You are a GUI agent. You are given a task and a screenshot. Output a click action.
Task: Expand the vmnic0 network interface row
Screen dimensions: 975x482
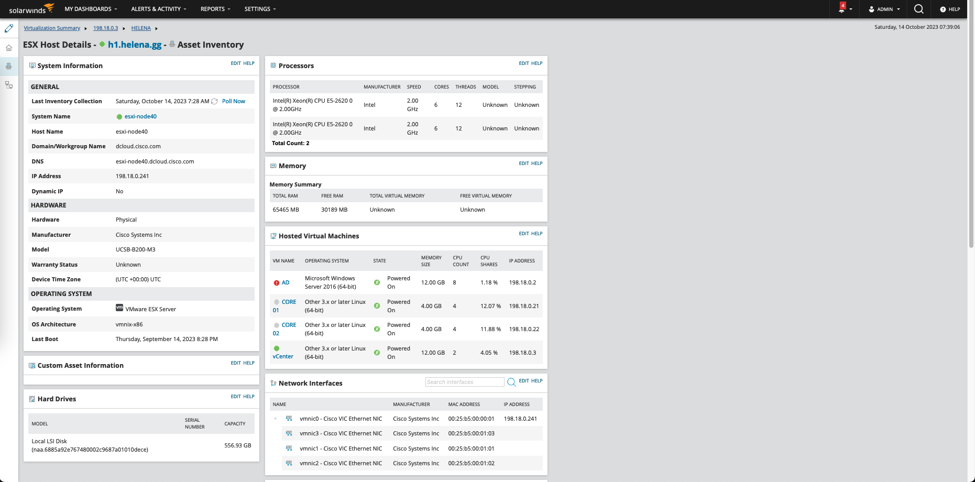click(x=276, y=419)
